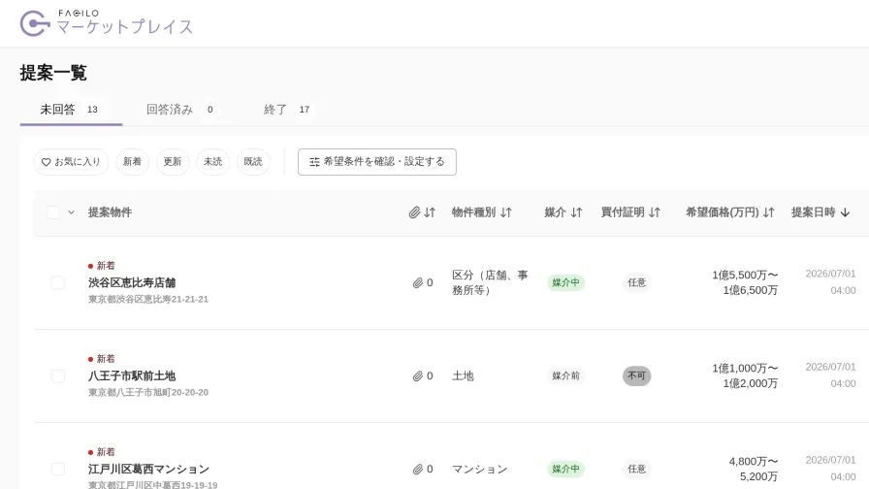This screenshot has height=489, width=869.
Task: Click attachment icon for 八王子市駅前土地
Action: coord(418,375)
